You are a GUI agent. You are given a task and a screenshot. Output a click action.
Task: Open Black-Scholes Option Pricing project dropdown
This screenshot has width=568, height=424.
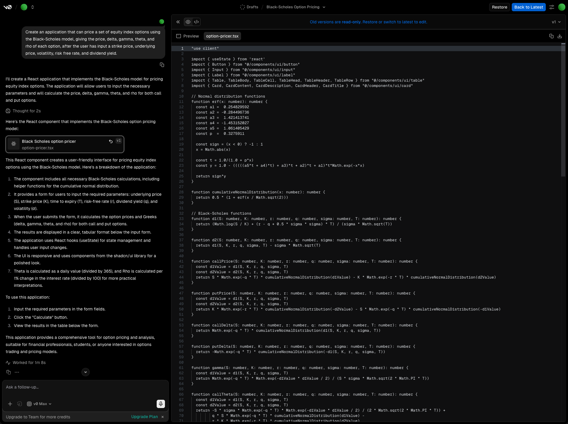pos(296,7)
